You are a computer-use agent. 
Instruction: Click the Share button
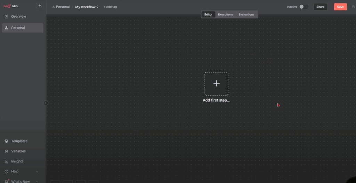[x=320, y=7]
